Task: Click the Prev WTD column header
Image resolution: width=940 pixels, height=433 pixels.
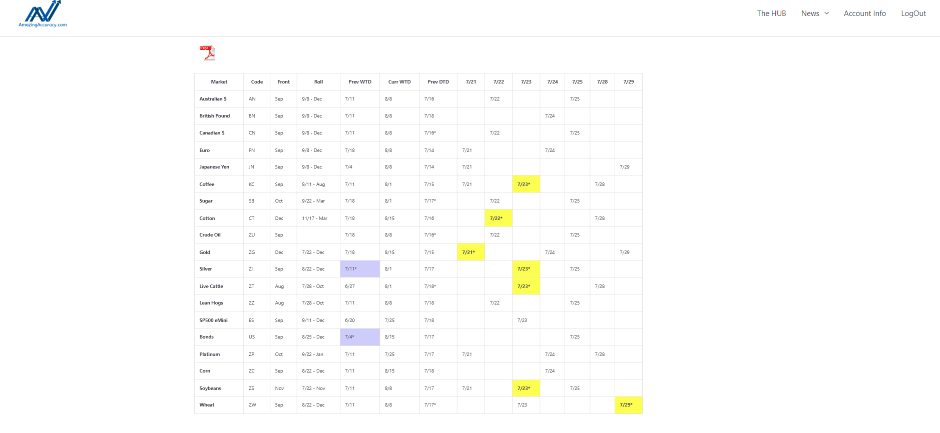Action: click(359, 82)
